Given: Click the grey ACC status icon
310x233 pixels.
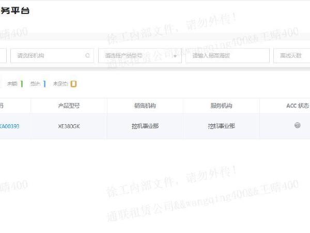Looking at the screenshot, I should 298,125.
